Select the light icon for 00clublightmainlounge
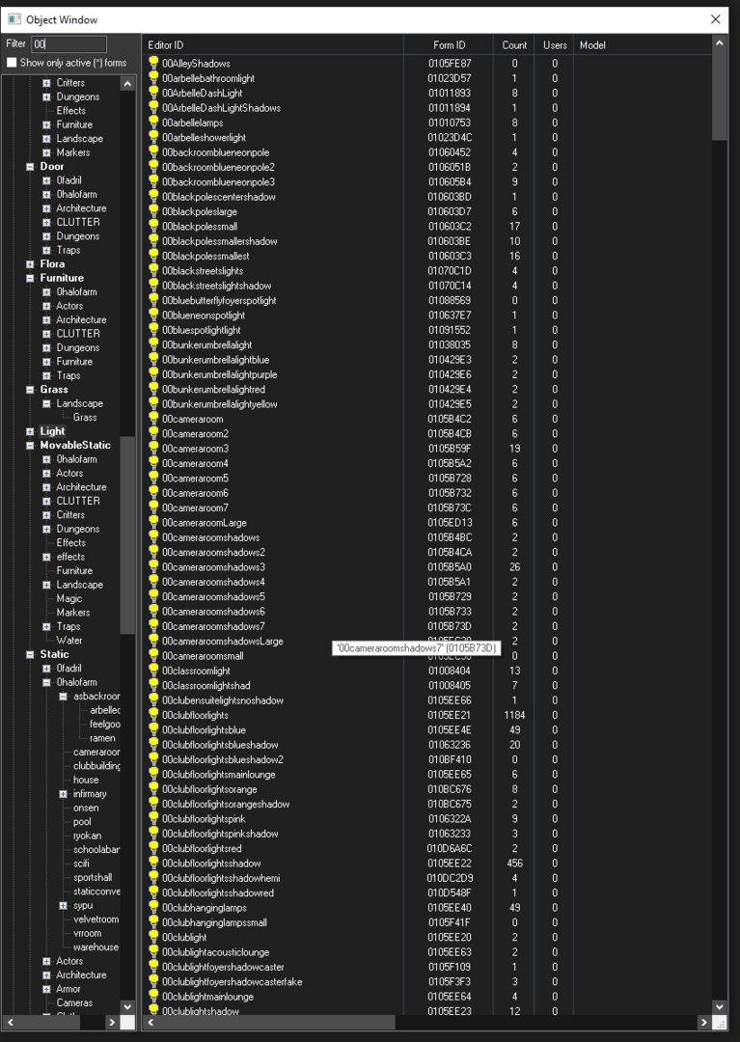Screen dimensions: 740x1042 153,996
